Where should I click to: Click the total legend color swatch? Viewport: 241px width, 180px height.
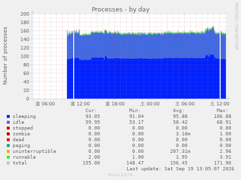[x=8, y=163]
